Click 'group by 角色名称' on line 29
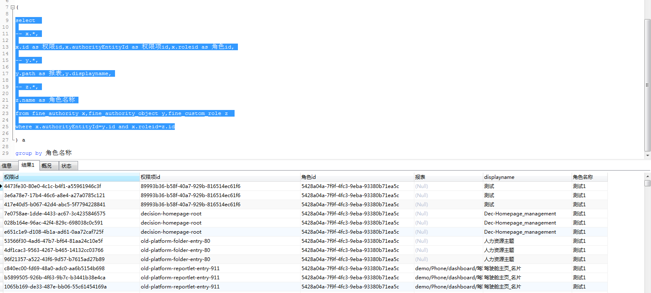Image resolution: width=651 pixels, height=293 pixels. [x=44, y=153]
